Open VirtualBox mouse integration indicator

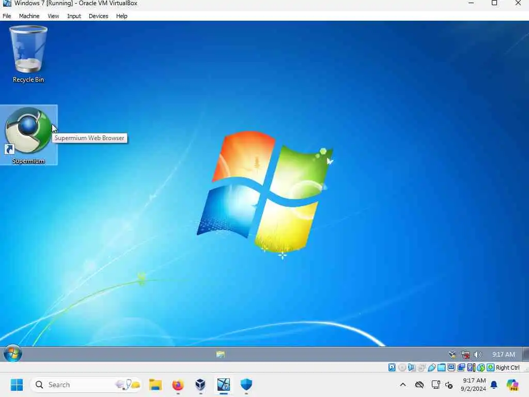[x=481, y=368]
